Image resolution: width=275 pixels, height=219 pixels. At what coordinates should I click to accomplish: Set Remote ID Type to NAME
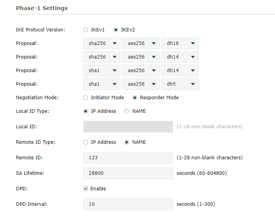pyautogui.click(x=127, y=142)
